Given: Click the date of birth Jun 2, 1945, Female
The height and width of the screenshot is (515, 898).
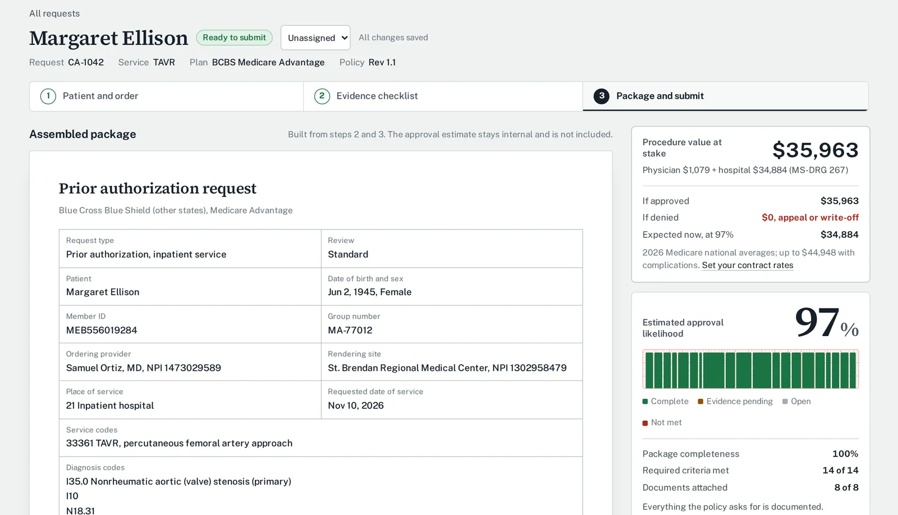Looking at the screenshot, I should [x=369, y=292].
